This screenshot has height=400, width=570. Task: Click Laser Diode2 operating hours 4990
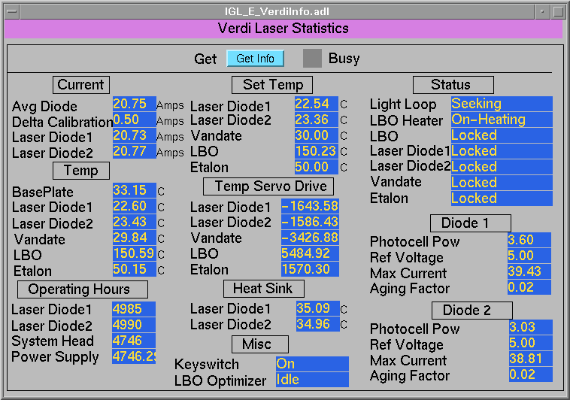click(x=134, y=325)
